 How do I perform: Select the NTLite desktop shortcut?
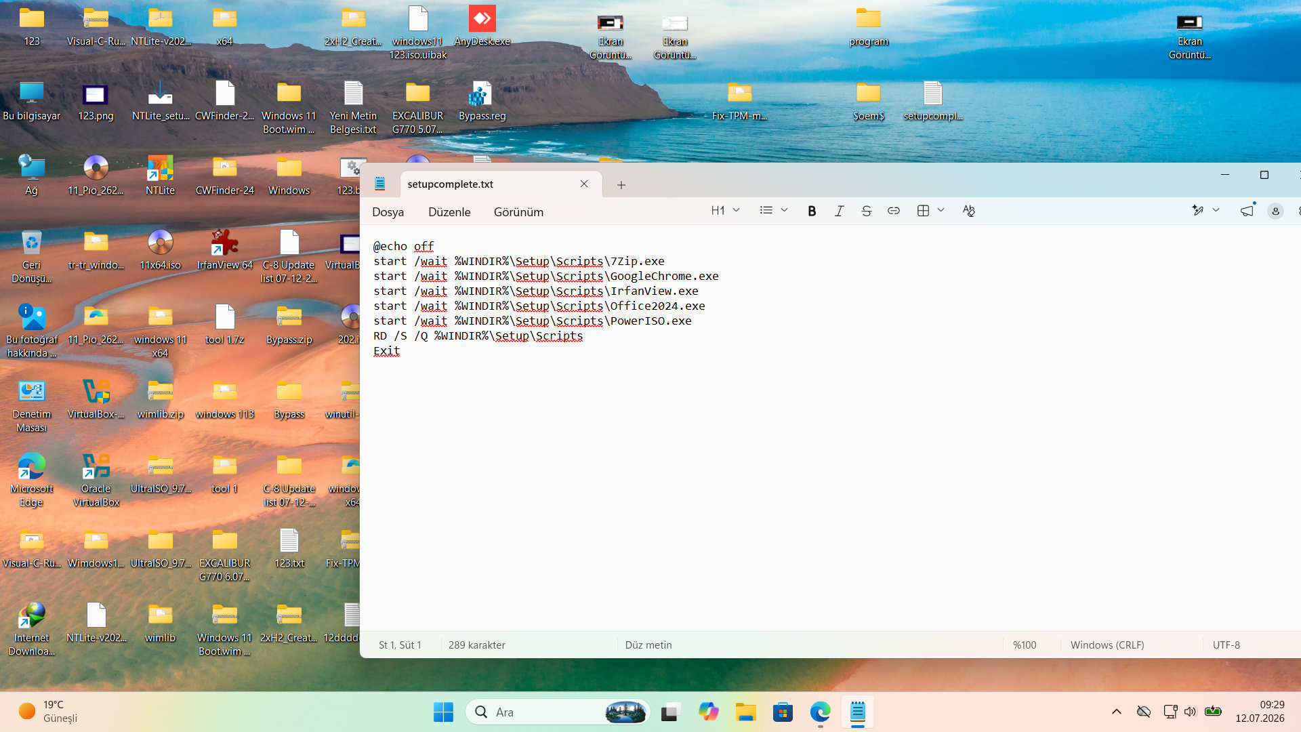click(x=160, y=176)
